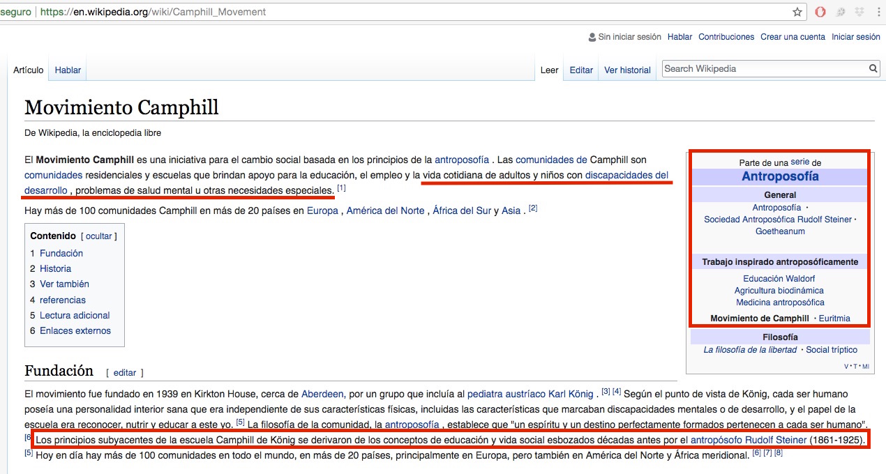Image resolution: width=886 pixels, height=474 pixels.
Task: Bookmark this page with the star icon
Action: (x=797, y=12)
